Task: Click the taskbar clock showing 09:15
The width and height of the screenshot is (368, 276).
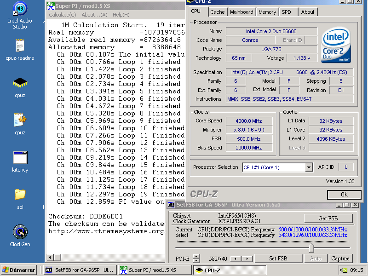Action: (356, 270)
